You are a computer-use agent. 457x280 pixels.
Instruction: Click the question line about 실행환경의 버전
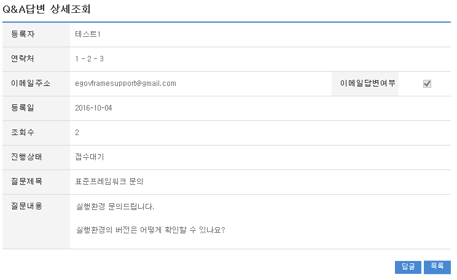click(149, 231)
